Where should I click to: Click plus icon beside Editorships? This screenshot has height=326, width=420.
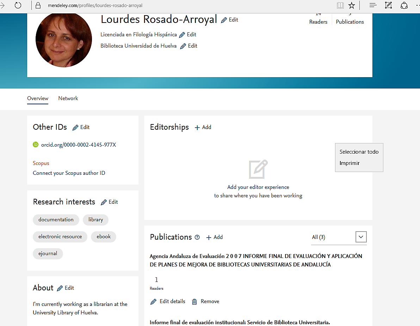click(197, 128)
